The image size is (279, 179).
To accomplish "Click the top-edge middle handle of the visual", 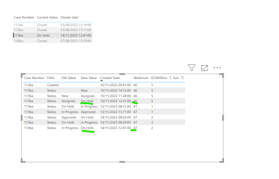I will point(122,74).
